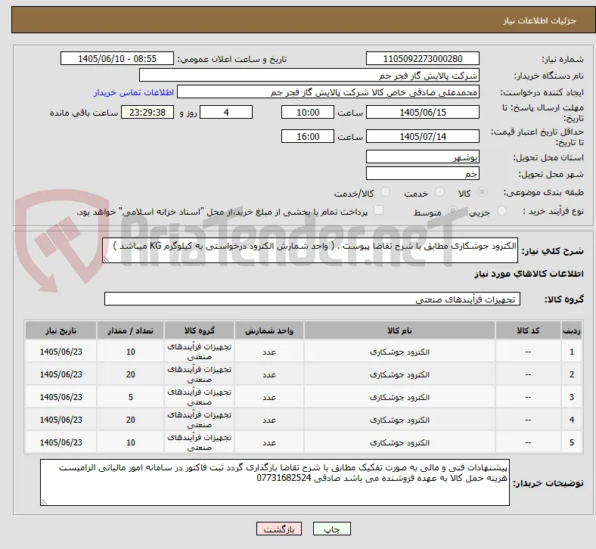The width and height of the screenshot is (596, 549).
Task: Open the اطلاعات تماس خریدار link
Action: pos(134,92)
